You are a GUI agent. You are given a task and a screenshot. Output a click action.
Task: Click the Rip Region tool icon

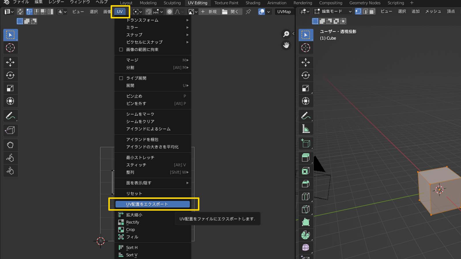[10, 130]
